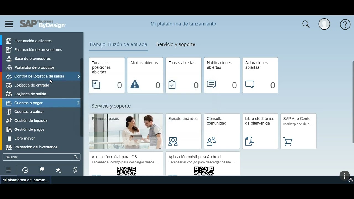Open the user profile avatar

(x=324, y=24)
